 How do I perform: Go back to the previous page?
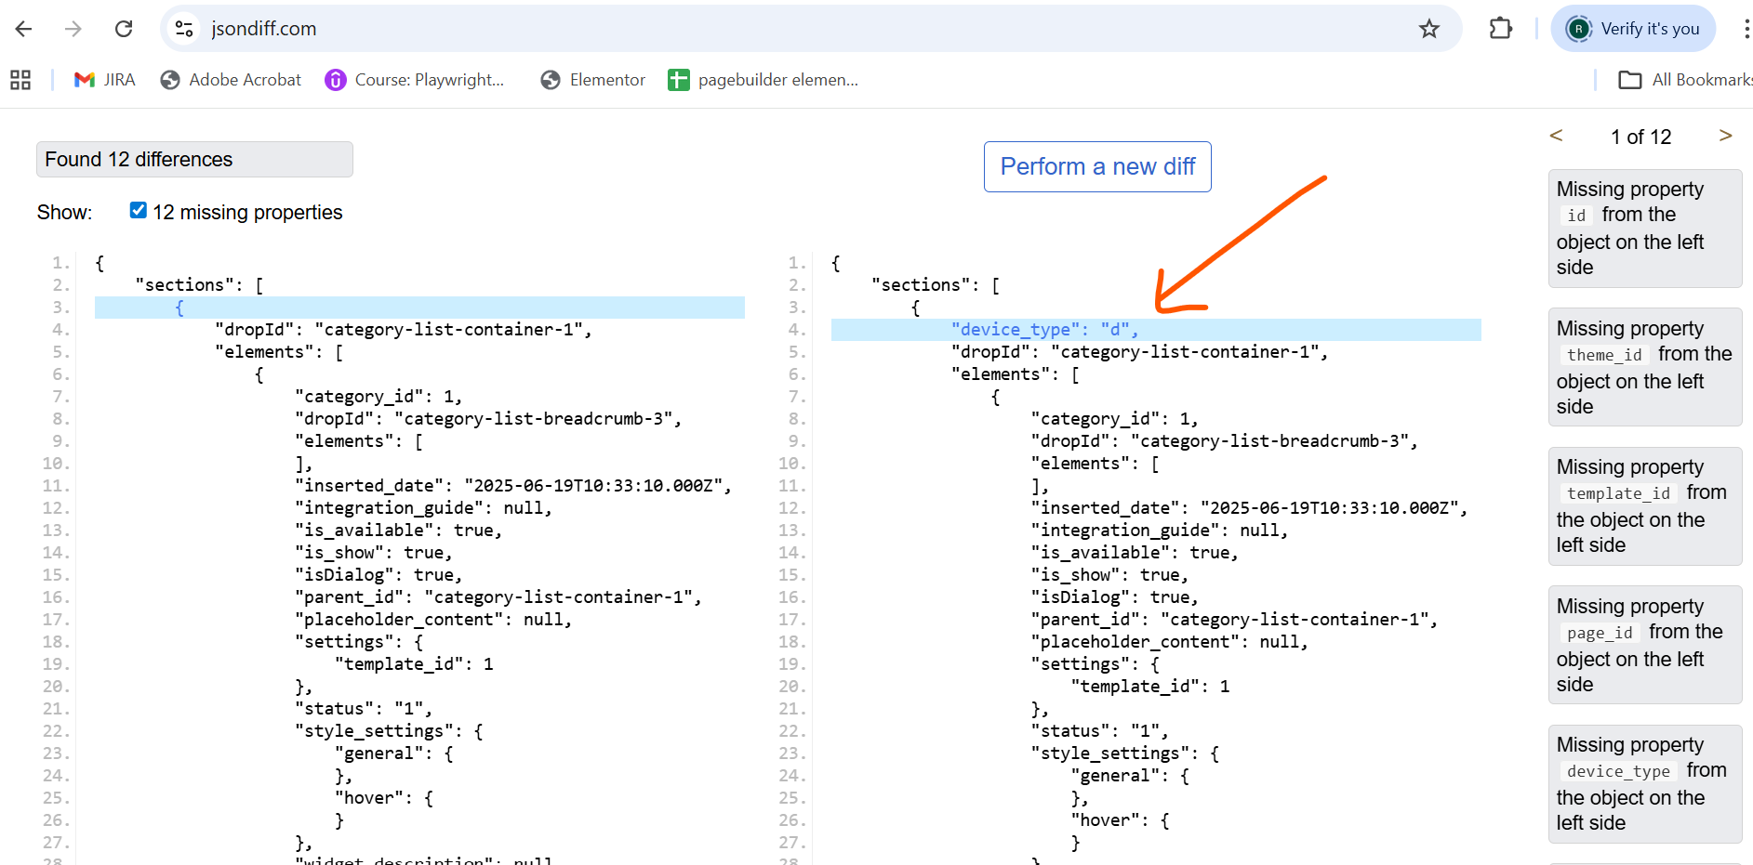[x=24, y=29]
